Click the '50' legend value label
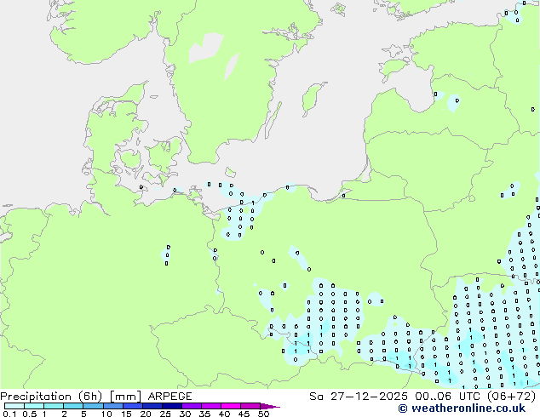The width and height of the screenshot is (540, 417). tap(263, 414)
